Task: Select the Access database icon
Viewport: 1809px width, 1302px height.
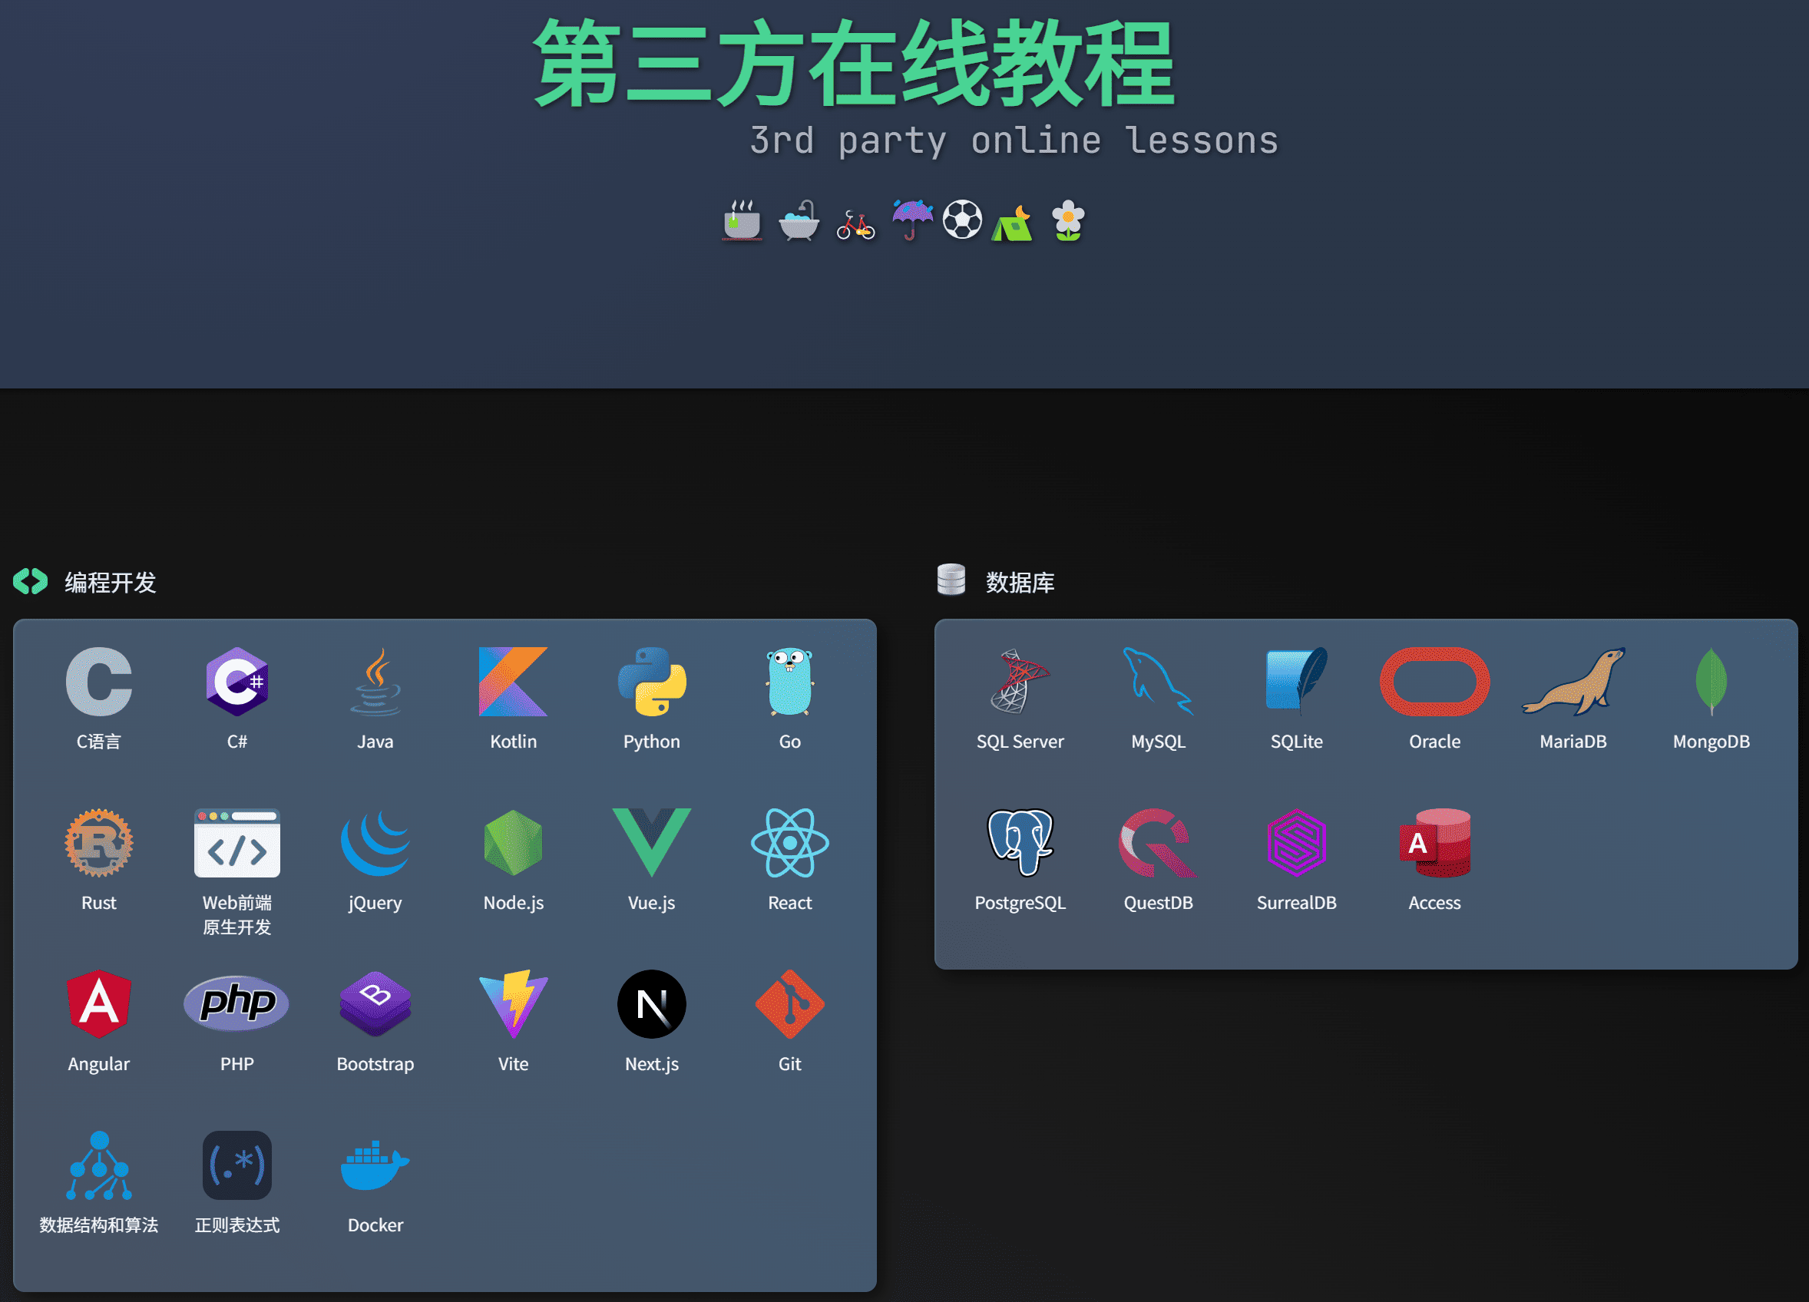Action: (x=1434, y=843)
